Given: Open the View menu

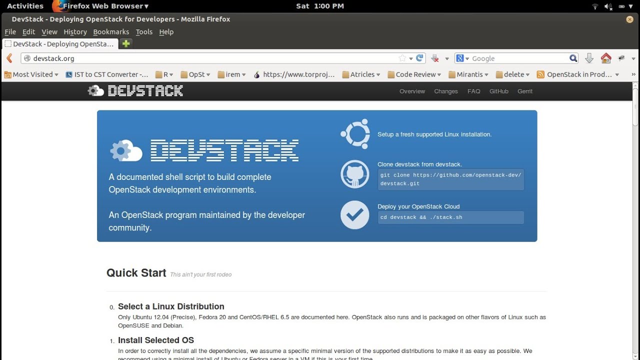Looking at the screenshot, I should click(x=49, y=31).
